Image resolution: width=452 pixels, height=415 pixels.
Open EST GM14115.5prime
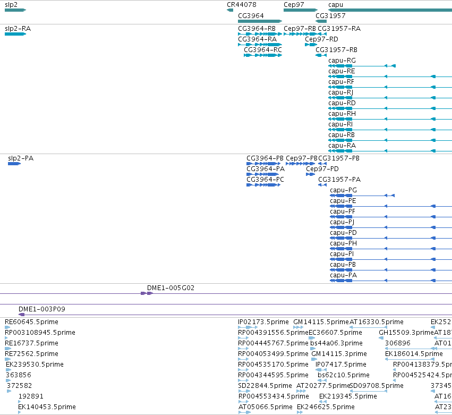(x=298, y=327)
